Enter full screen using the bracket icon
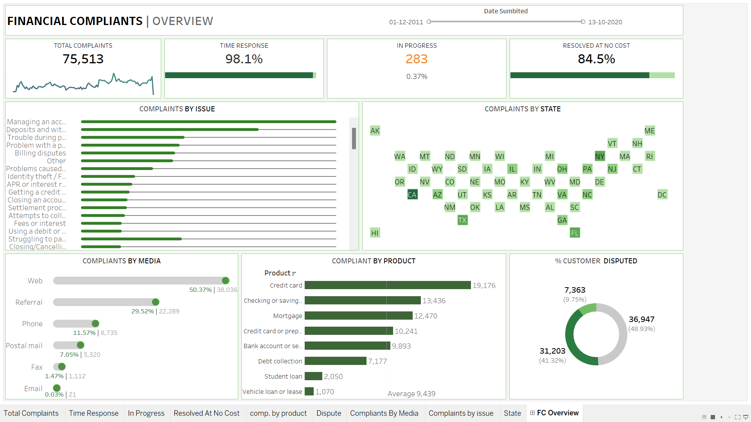 pyautogui.click(x=738, y=417)
